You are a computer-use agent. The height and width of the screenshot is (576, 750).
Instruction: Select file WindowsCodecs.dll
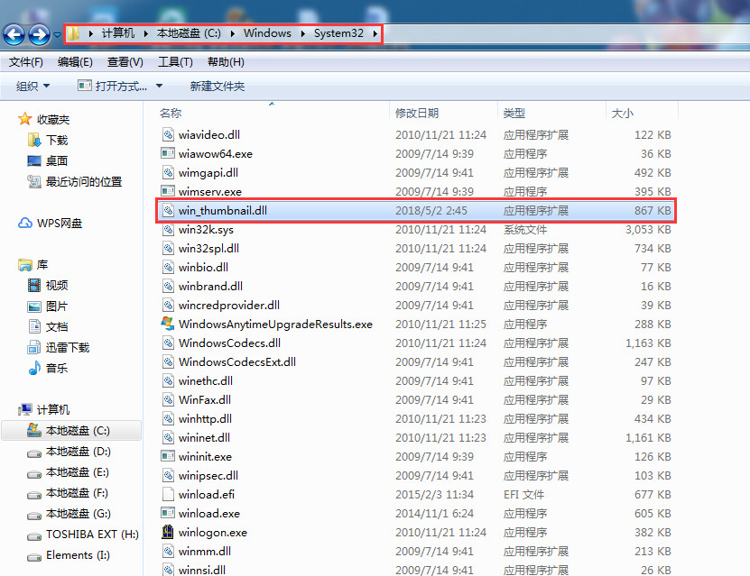[x=229, y=343]
